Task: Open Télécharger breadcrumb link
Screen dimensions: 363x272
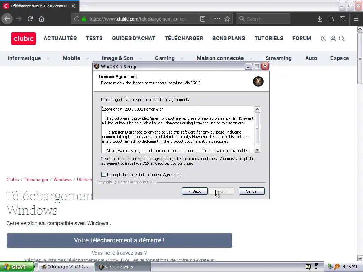Action: coord(37,180)
